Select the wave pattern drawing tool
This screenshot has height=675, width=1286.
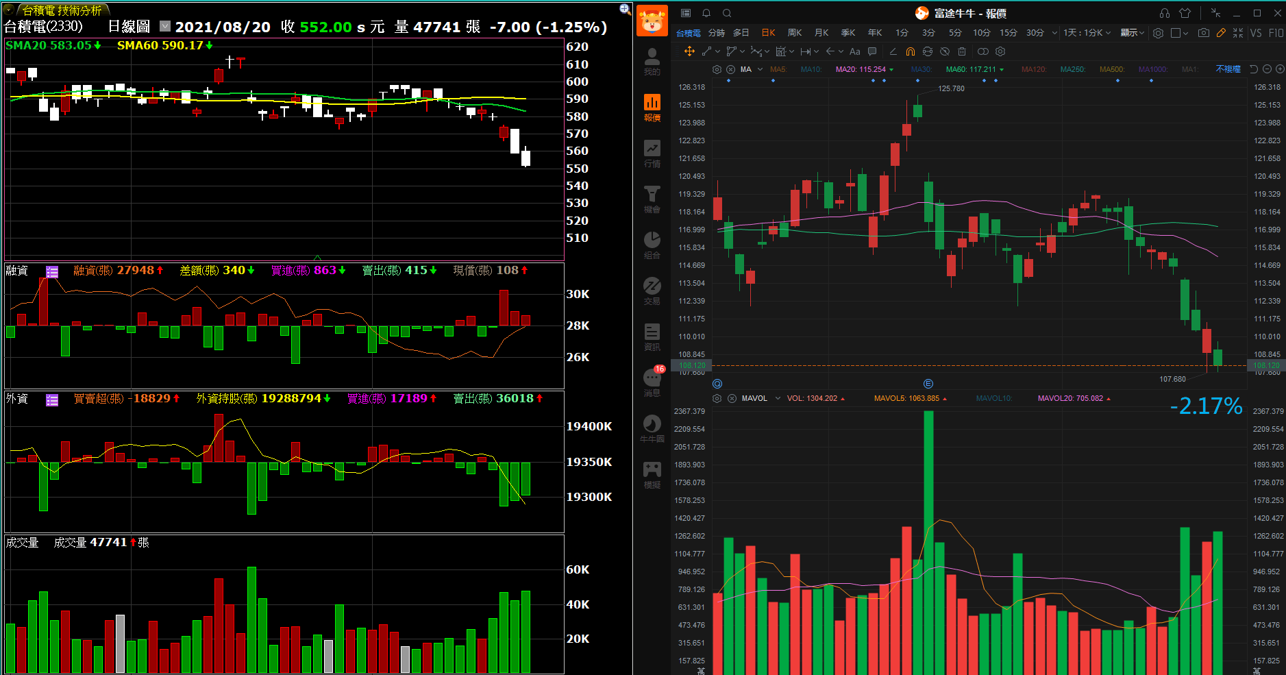(756, 51)
